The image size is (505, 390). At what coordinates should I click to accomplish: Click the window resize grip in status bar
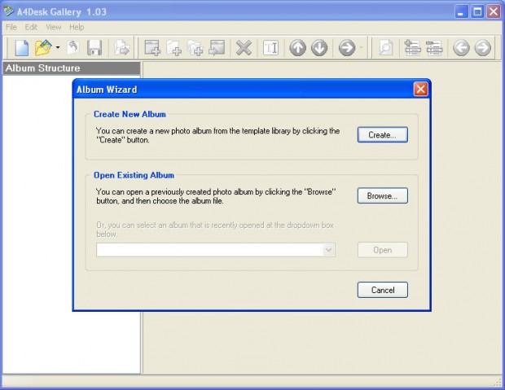(x=498, y=382)
